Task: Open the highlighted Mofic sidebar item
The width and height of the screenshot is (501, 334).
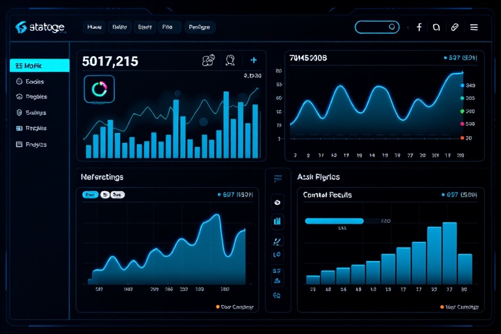Action: pos(40,65)
